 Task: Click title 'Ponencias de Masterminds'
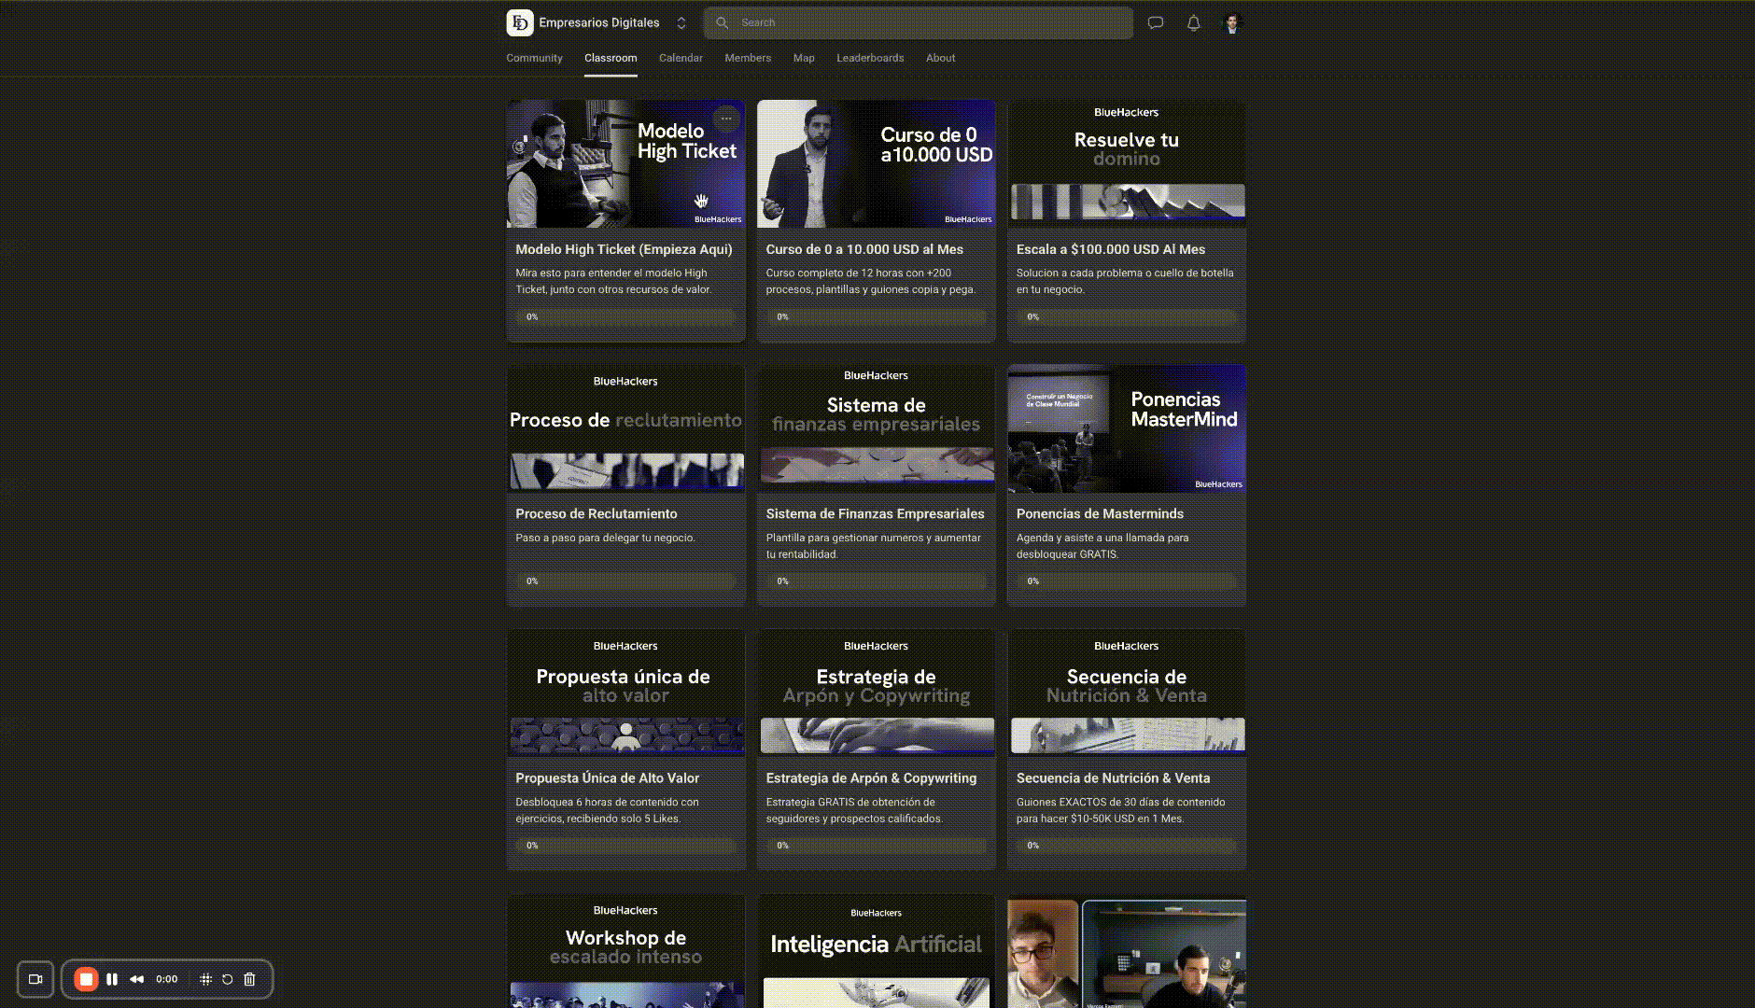[x=1100, y=513]
